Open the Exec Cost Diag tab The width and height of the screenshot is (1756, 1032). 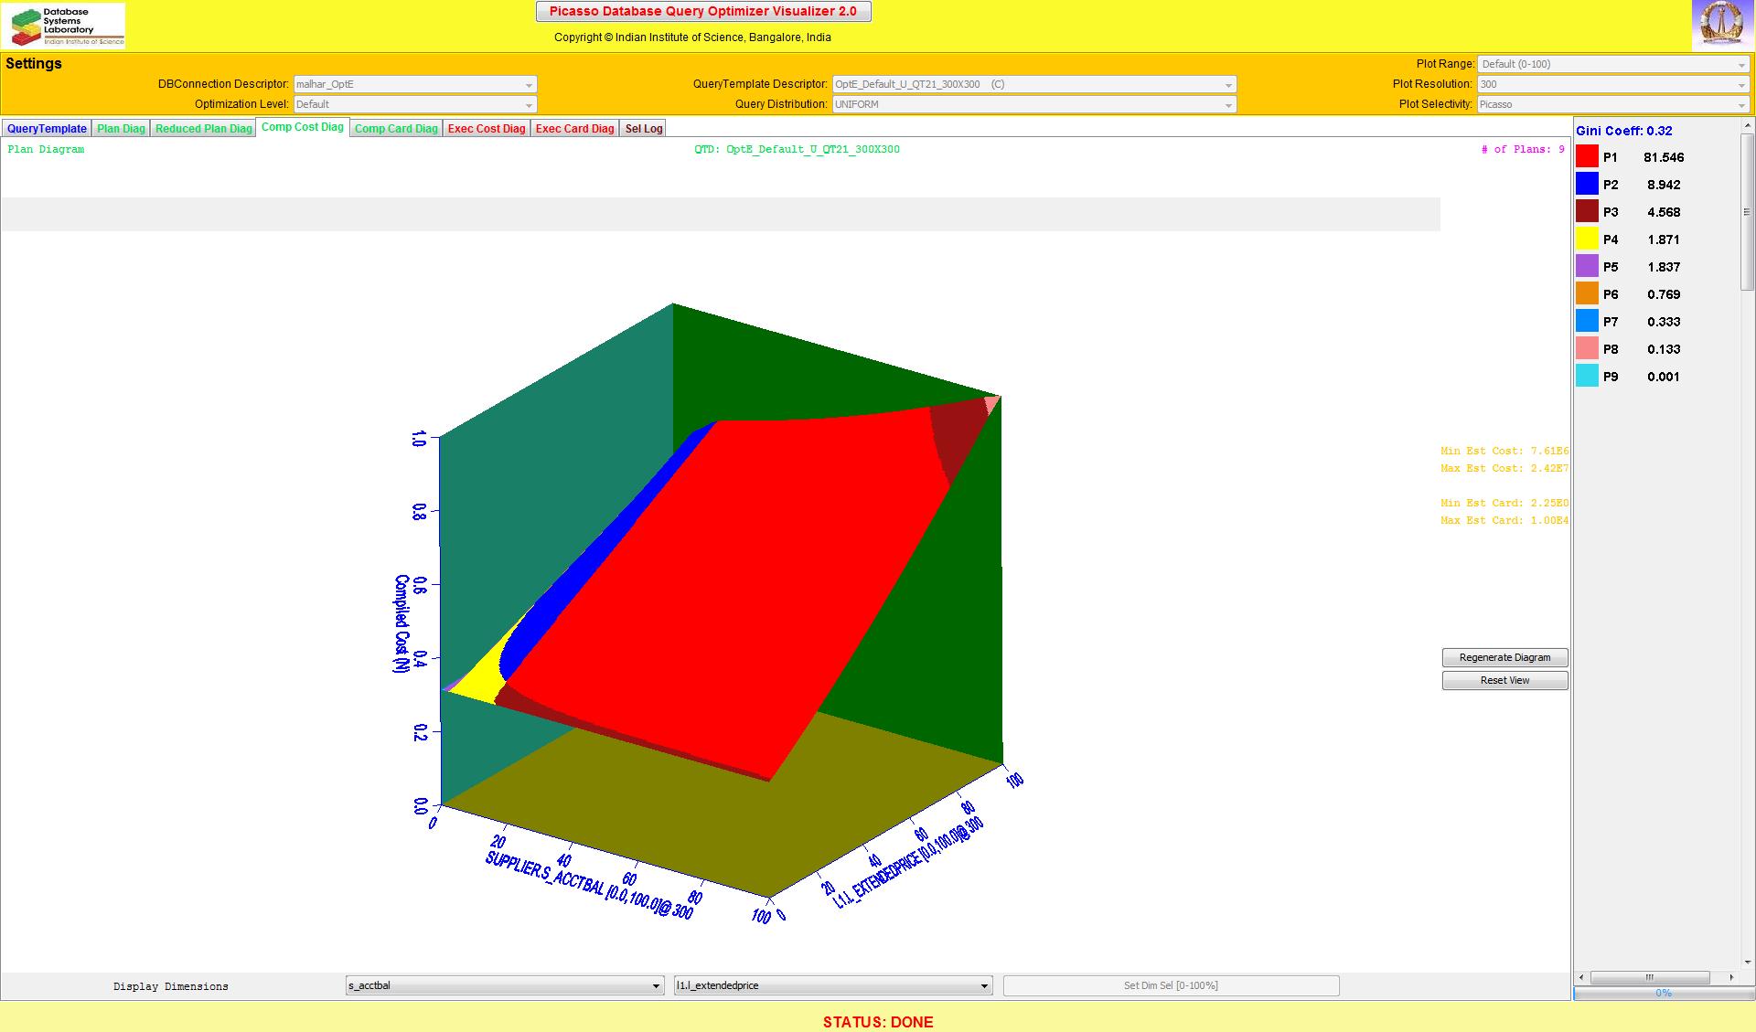[x=487, y=129]
